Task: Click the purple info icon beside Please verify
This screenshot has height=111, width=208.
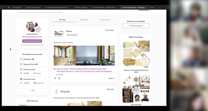Action: (35, 83)
